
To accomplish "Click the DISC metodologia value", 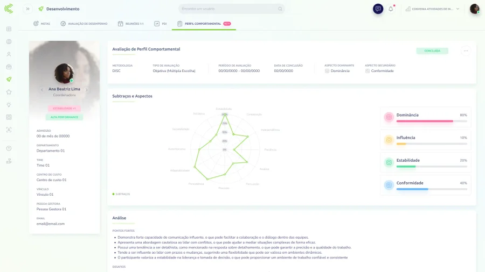I will coord(116,71).
